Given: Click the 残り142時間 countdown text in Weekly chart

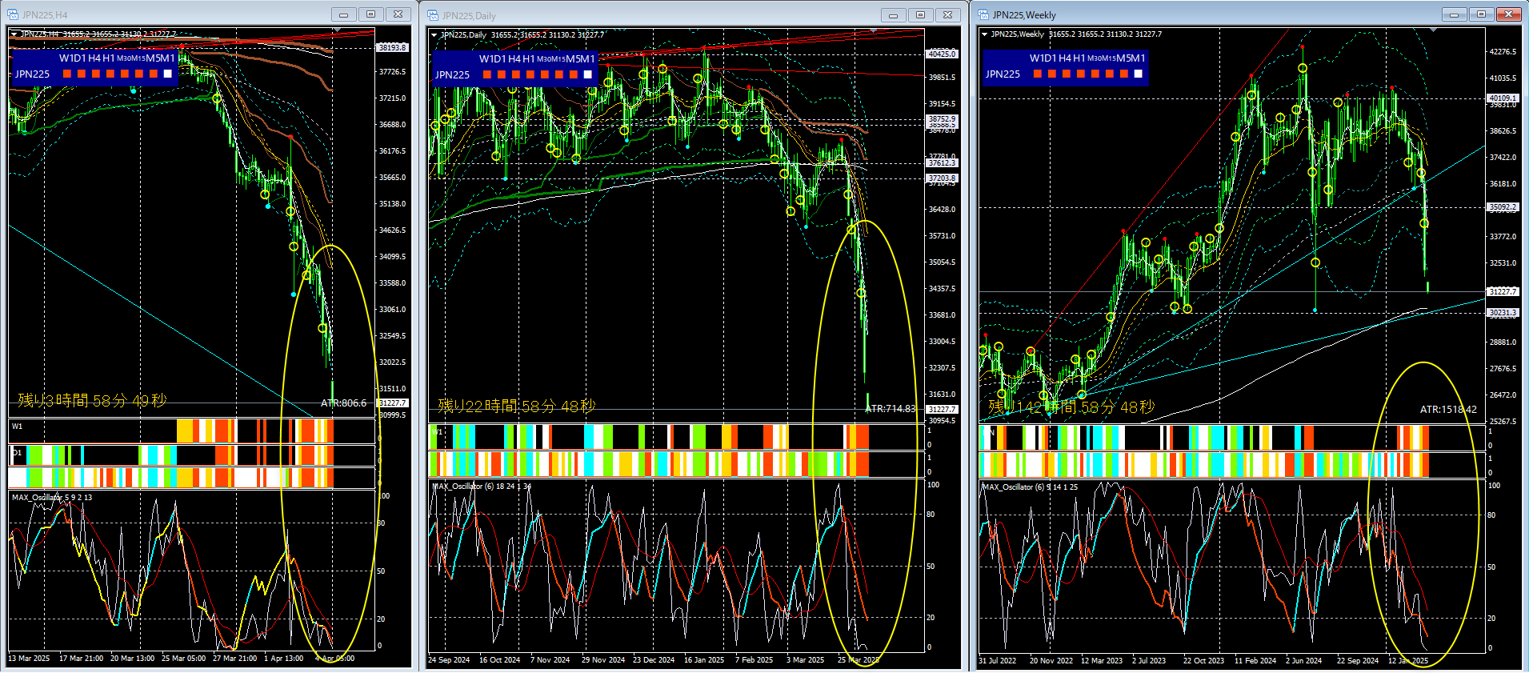Looking at the screenshot, I should tap(1071, 407).
